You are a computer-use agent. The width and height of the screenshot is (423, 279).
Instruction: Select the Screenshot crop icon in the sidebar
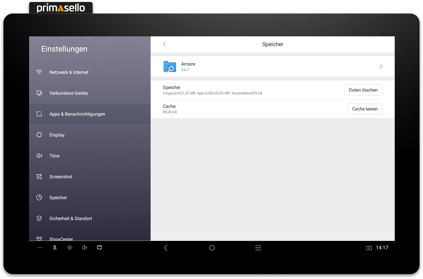click(x=39, y=177)
